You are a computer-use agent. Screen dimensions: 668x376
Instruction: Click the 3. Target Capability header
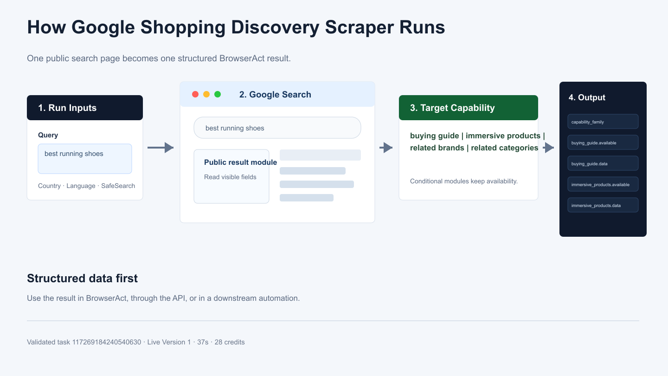tap(469, 108)
